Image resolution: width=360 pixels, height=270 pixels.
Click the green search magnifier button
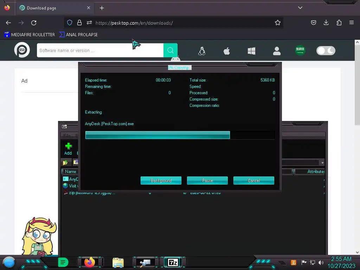[x=171, y=50]
